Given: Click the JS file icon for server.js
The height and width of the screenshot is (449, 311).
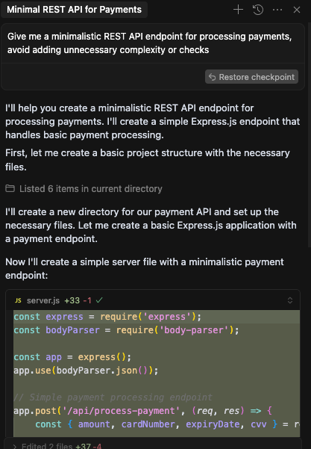Looking at the screenshot, I should coord(18,300).
